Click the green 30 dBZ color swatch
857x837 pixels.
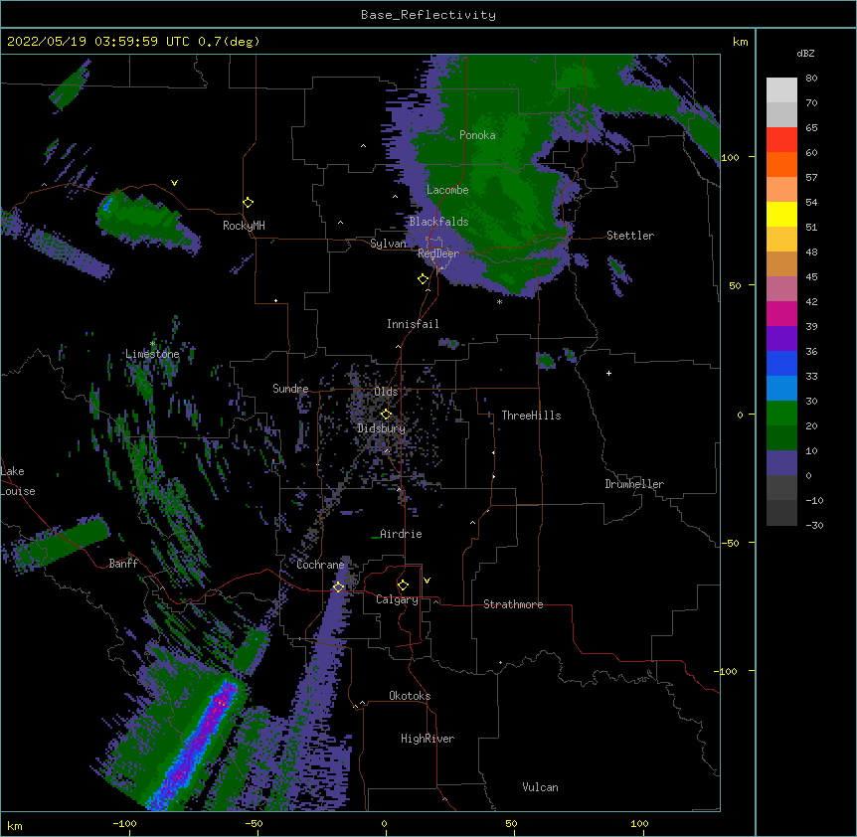point(781,414)
